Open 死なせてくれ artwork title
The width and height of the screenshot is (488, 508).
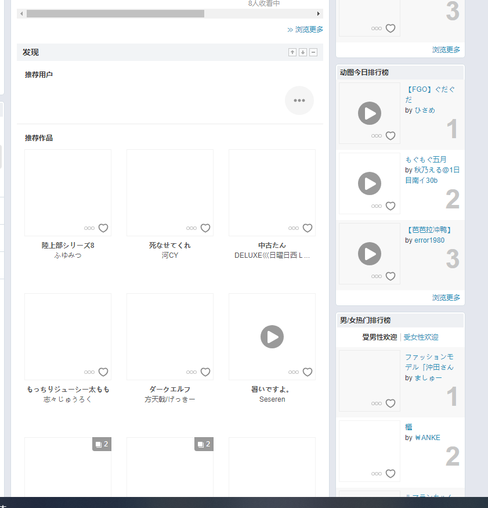[169, 245]
